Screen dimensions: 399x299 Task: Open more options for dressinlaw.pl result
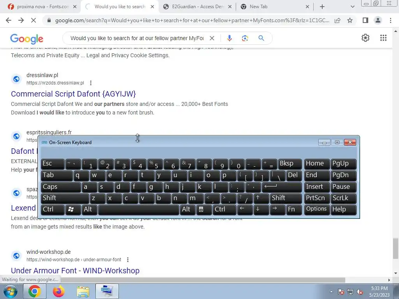(91, 83)
